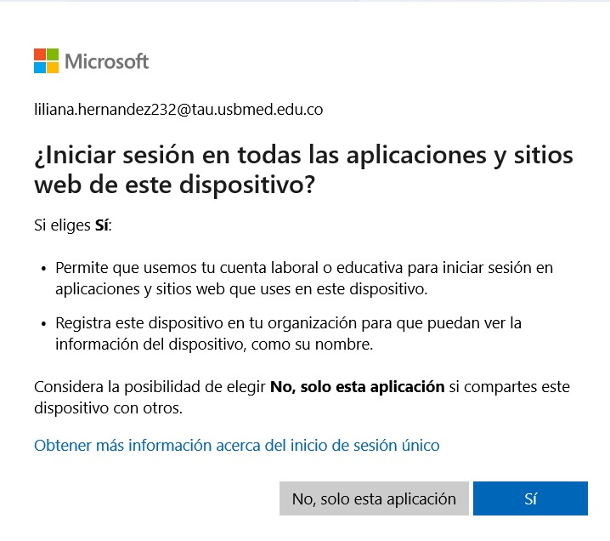Viewport: 610px width, 541px height.
Task: Click the dispositivo con otros text line
Action: (108, 408)
